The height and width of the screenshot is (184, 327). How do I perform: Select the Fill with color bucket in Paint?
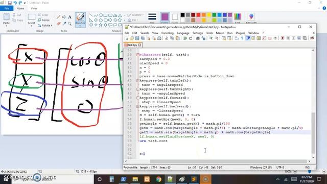pos(64,17)
